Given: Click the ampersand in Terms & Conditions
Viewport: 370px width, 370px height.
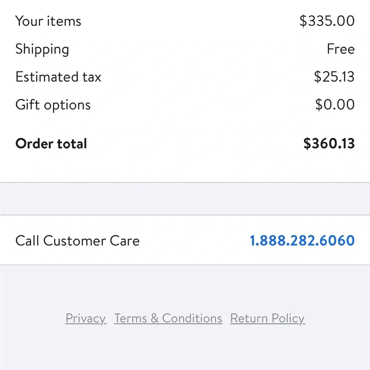Looking at the screenshot, I should (155, 318).
